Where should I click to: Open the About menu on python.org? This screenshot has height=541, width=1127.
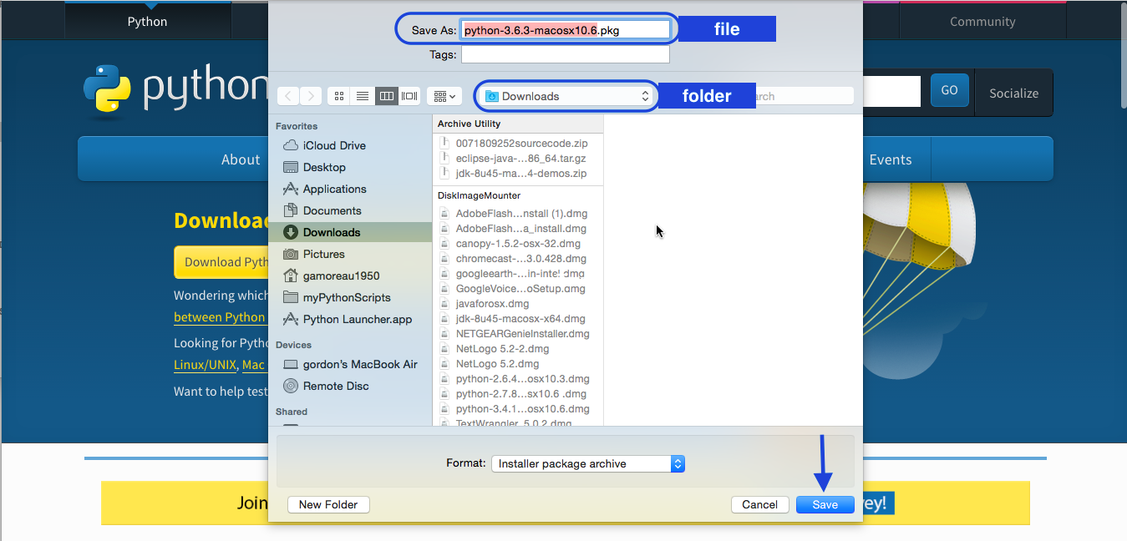(x=241, y=159)
